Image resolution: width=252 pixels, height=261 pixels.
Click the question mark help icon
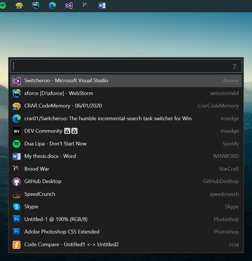coord(234,67)
